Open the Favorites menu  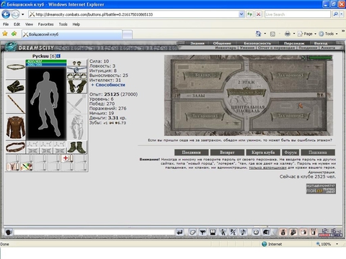45,24
